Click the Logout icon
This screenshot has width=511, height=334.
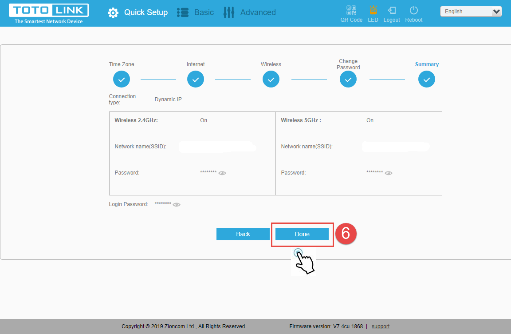tap(392, 10)
